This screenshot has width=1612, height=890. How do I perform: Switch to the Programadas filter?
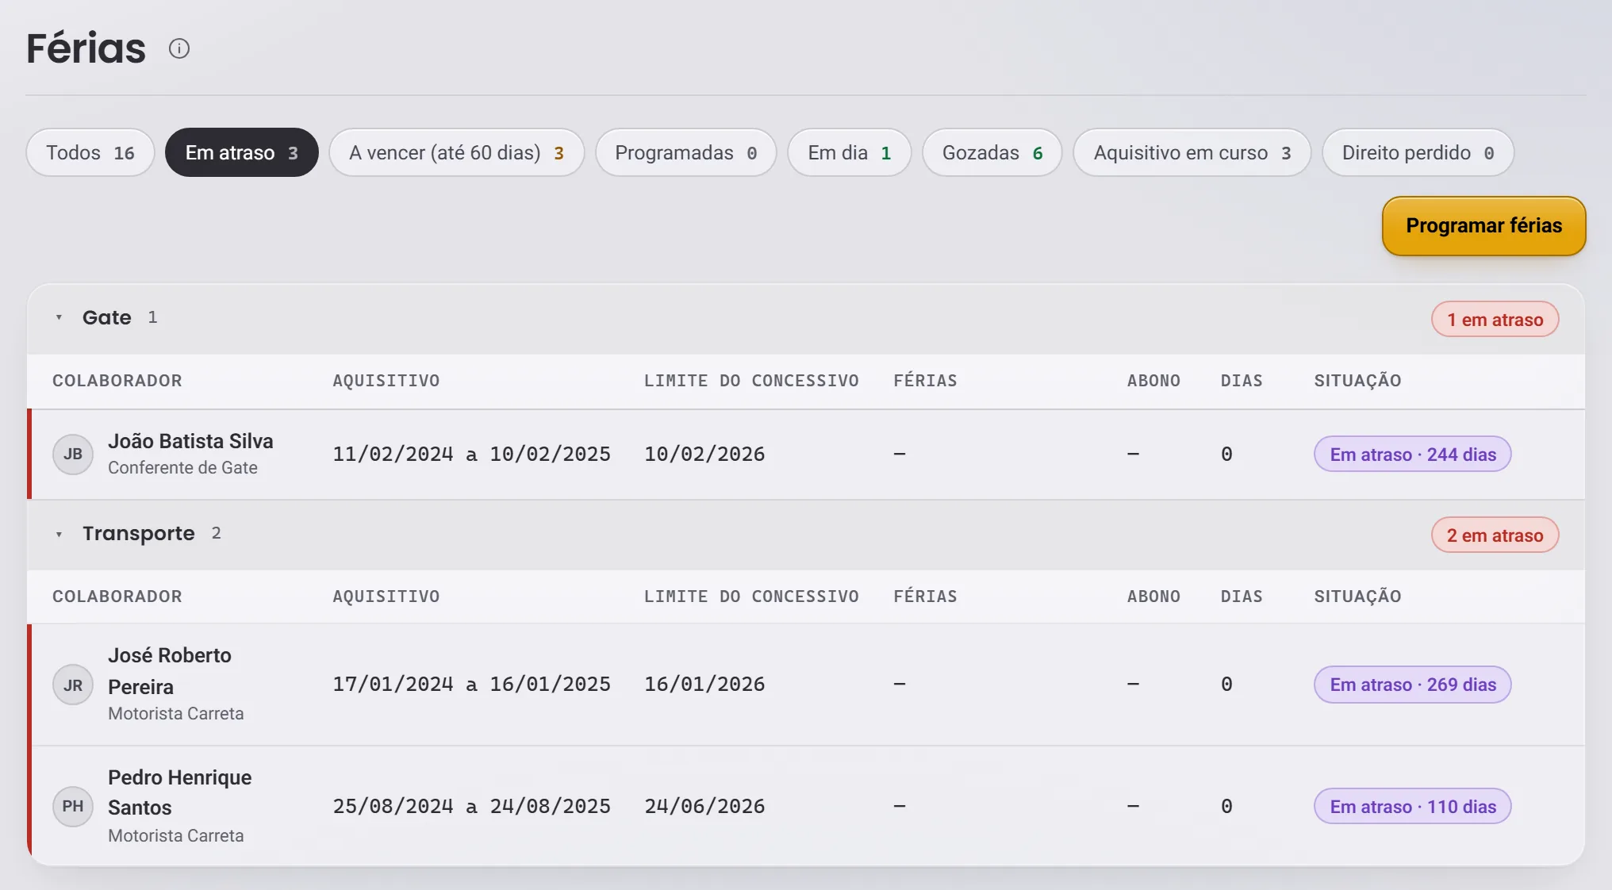click(x=686, y=152)
